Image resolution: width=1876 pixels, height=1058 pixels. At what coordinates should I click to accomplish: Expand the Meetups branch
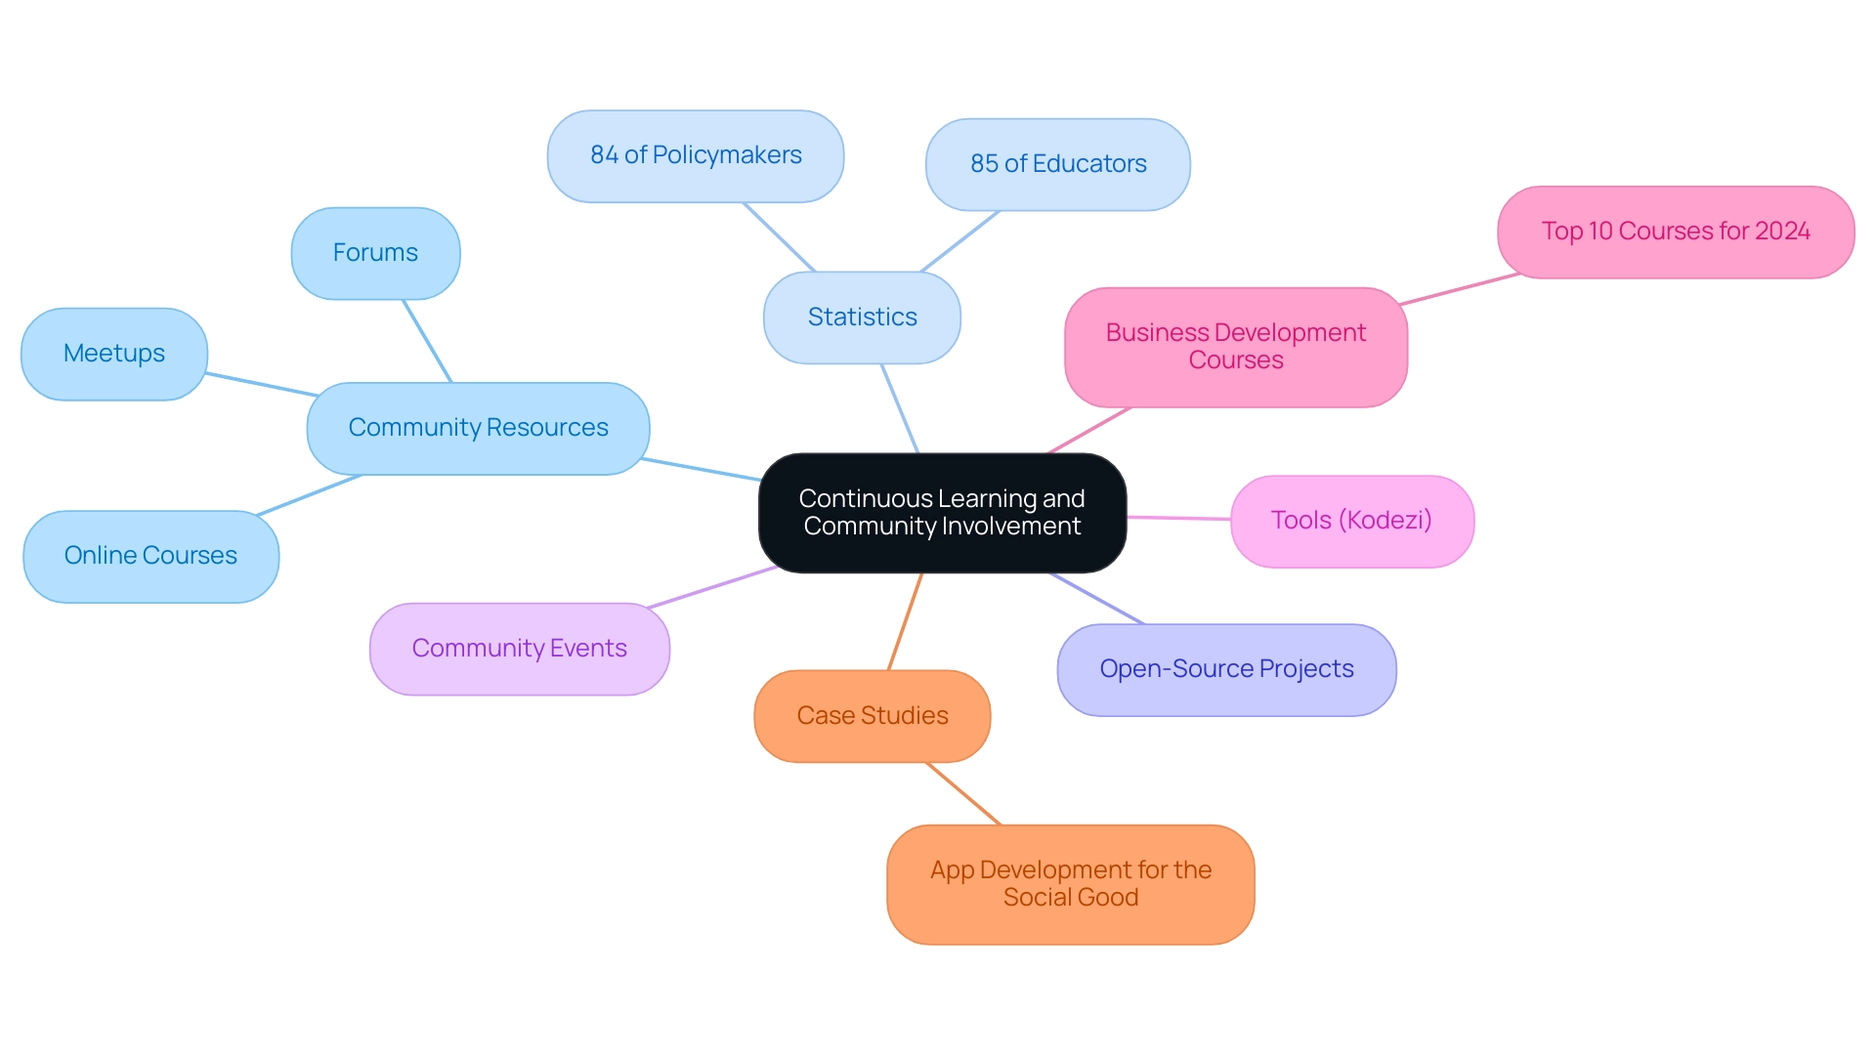(114, 357)
